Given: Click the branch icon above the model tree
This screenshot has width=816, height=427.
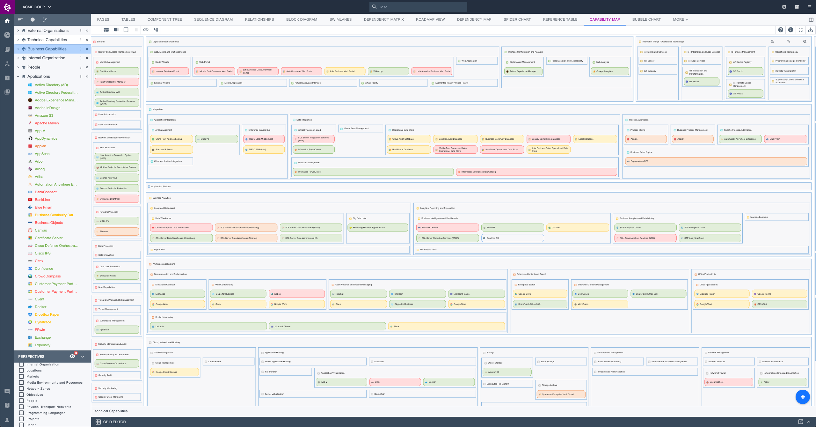Looking at the screenshot, I should click(x=45, y=19).
